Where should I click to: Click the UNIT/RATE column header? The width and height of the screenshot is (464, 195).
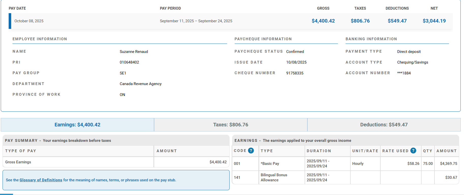point(365,151)
